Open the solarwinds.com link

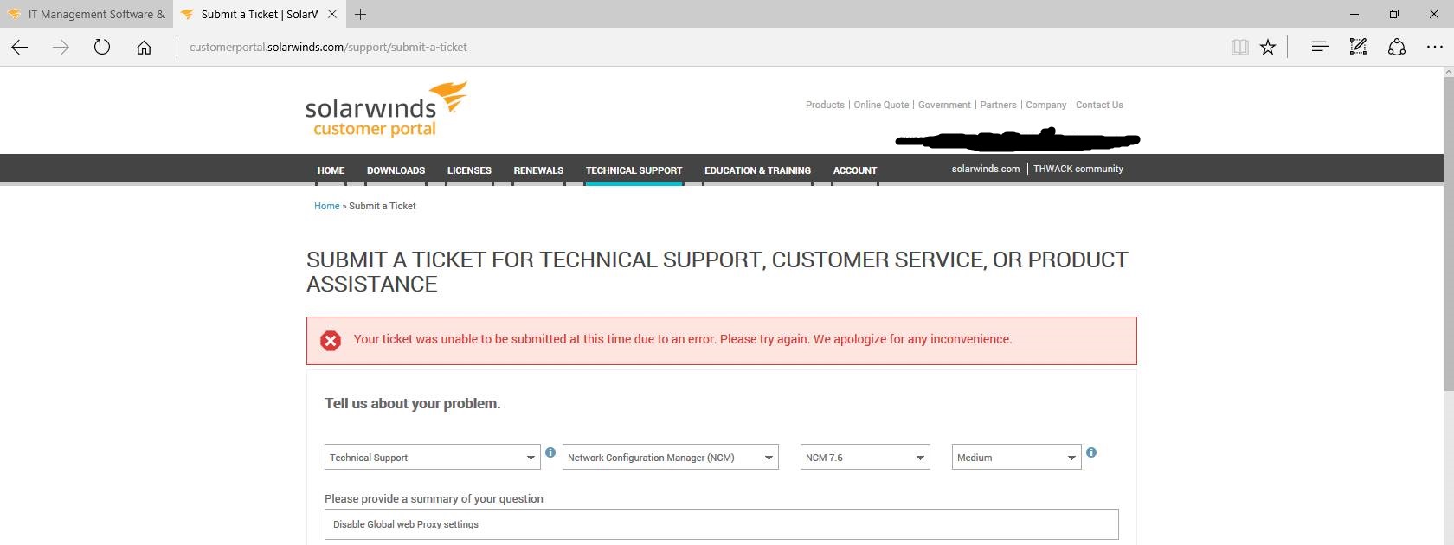(x=986, y=169)
